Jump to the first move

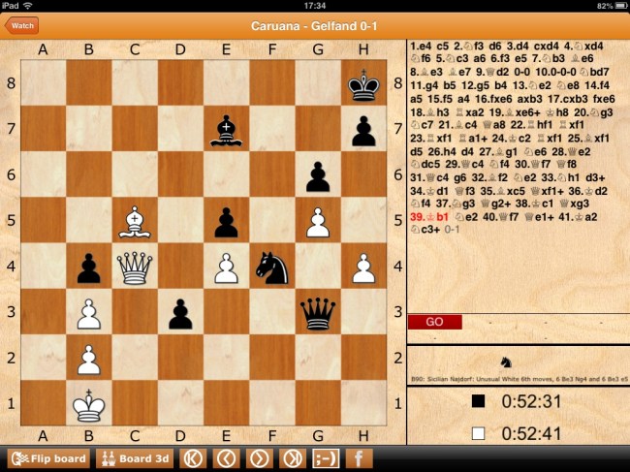[193, 458]
